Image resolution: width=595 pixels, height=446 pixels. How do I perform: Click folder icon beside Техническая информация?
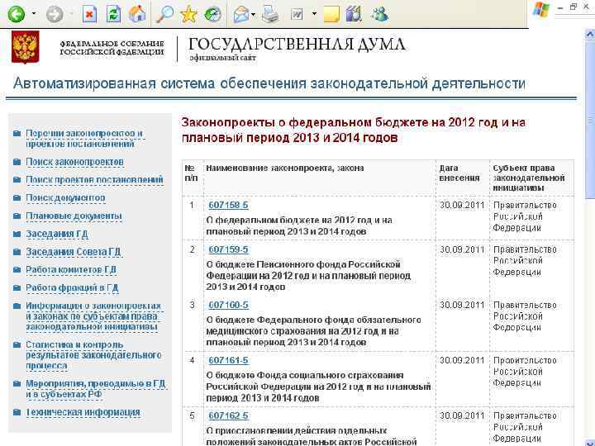[x=17, y=412]
